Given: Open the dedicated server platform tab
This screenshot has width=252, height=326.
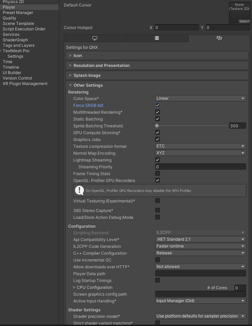Looking at the screenshot, I should [157, 38].
